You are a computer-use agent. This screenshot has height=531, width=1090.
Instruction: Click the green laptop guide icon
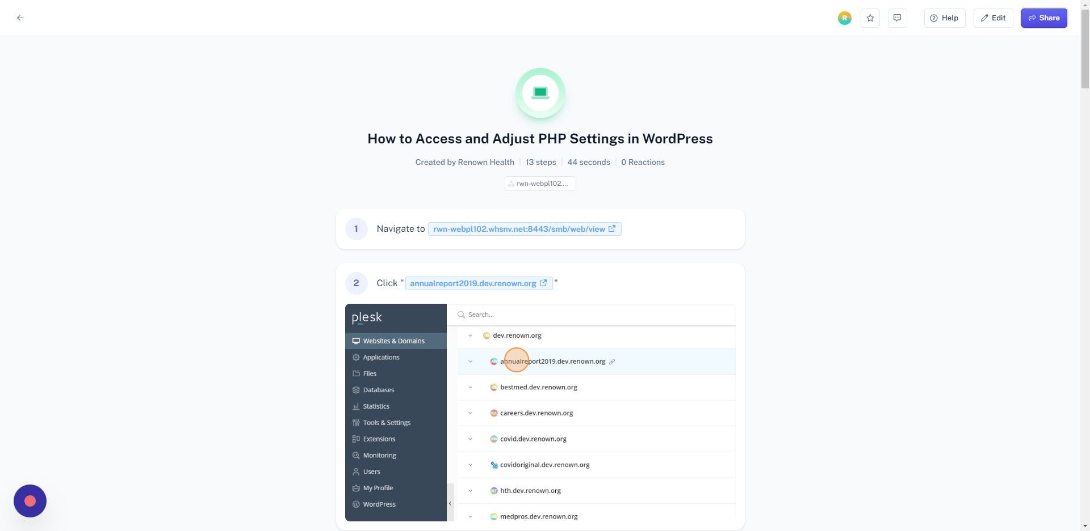pyautogui.click(x=540, y=93)
